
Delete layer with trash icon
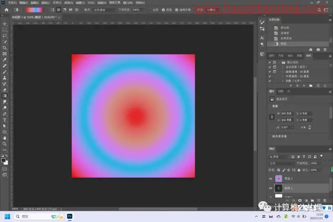324,200
